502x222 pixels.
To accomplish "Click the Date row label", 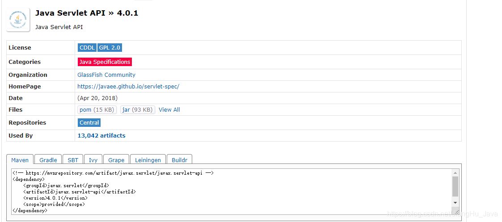I will pos(15,98).
